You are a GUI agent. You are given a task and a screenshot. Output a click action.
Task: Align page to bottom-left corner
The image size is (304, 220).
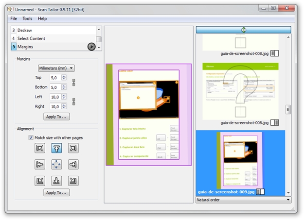click(40, 181)
